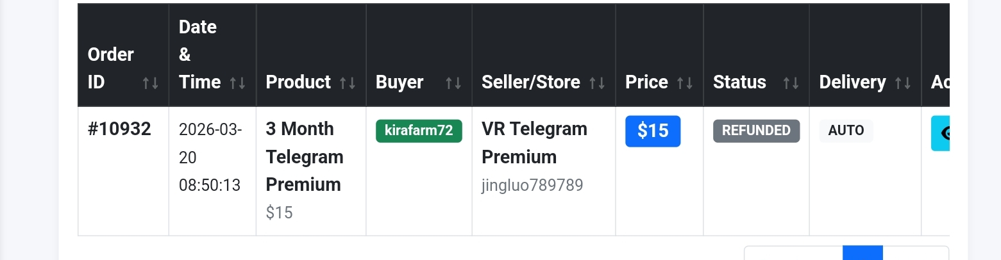This screenshot has width=1001, height=260.
Task: Click the order date 2026-03-20 cell
Action: 210,158
